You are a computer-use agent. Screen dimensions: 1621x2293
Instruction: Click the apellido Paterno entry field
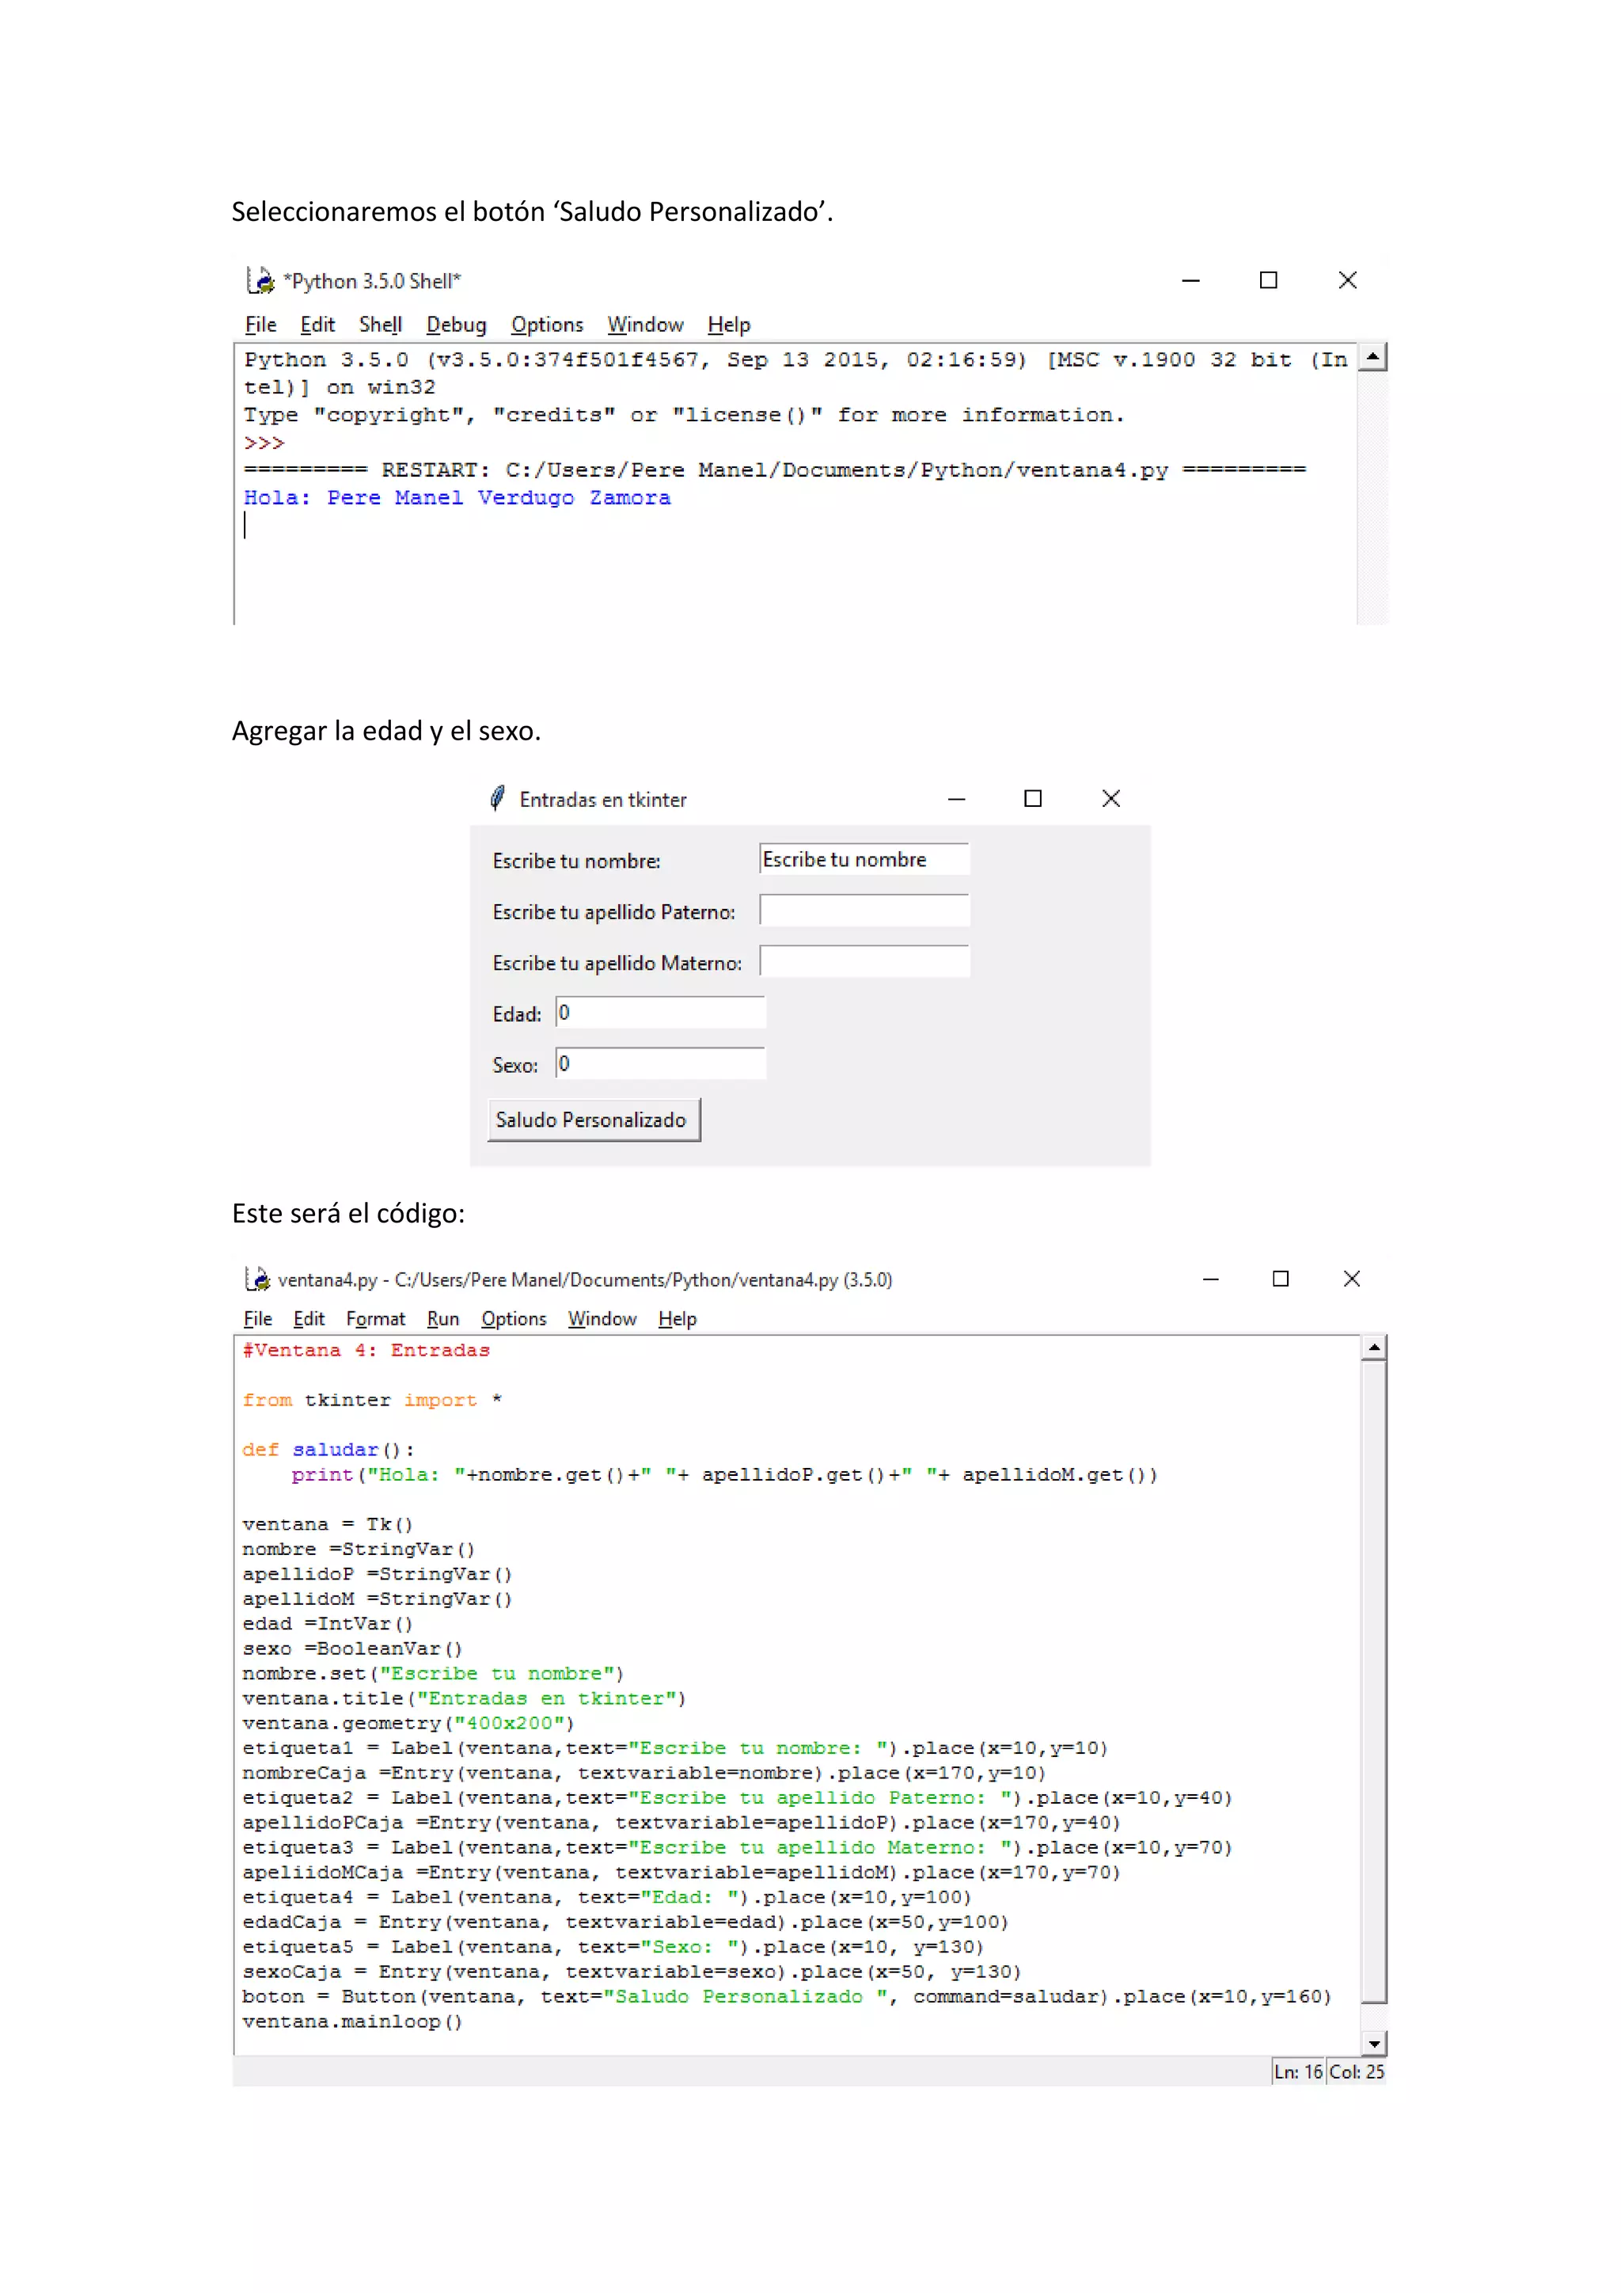click(x=864, y=910)
